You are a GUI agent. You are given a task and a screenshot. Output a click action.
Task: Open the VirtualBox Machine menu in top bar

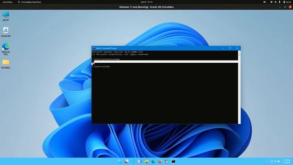tap(29, 2)
